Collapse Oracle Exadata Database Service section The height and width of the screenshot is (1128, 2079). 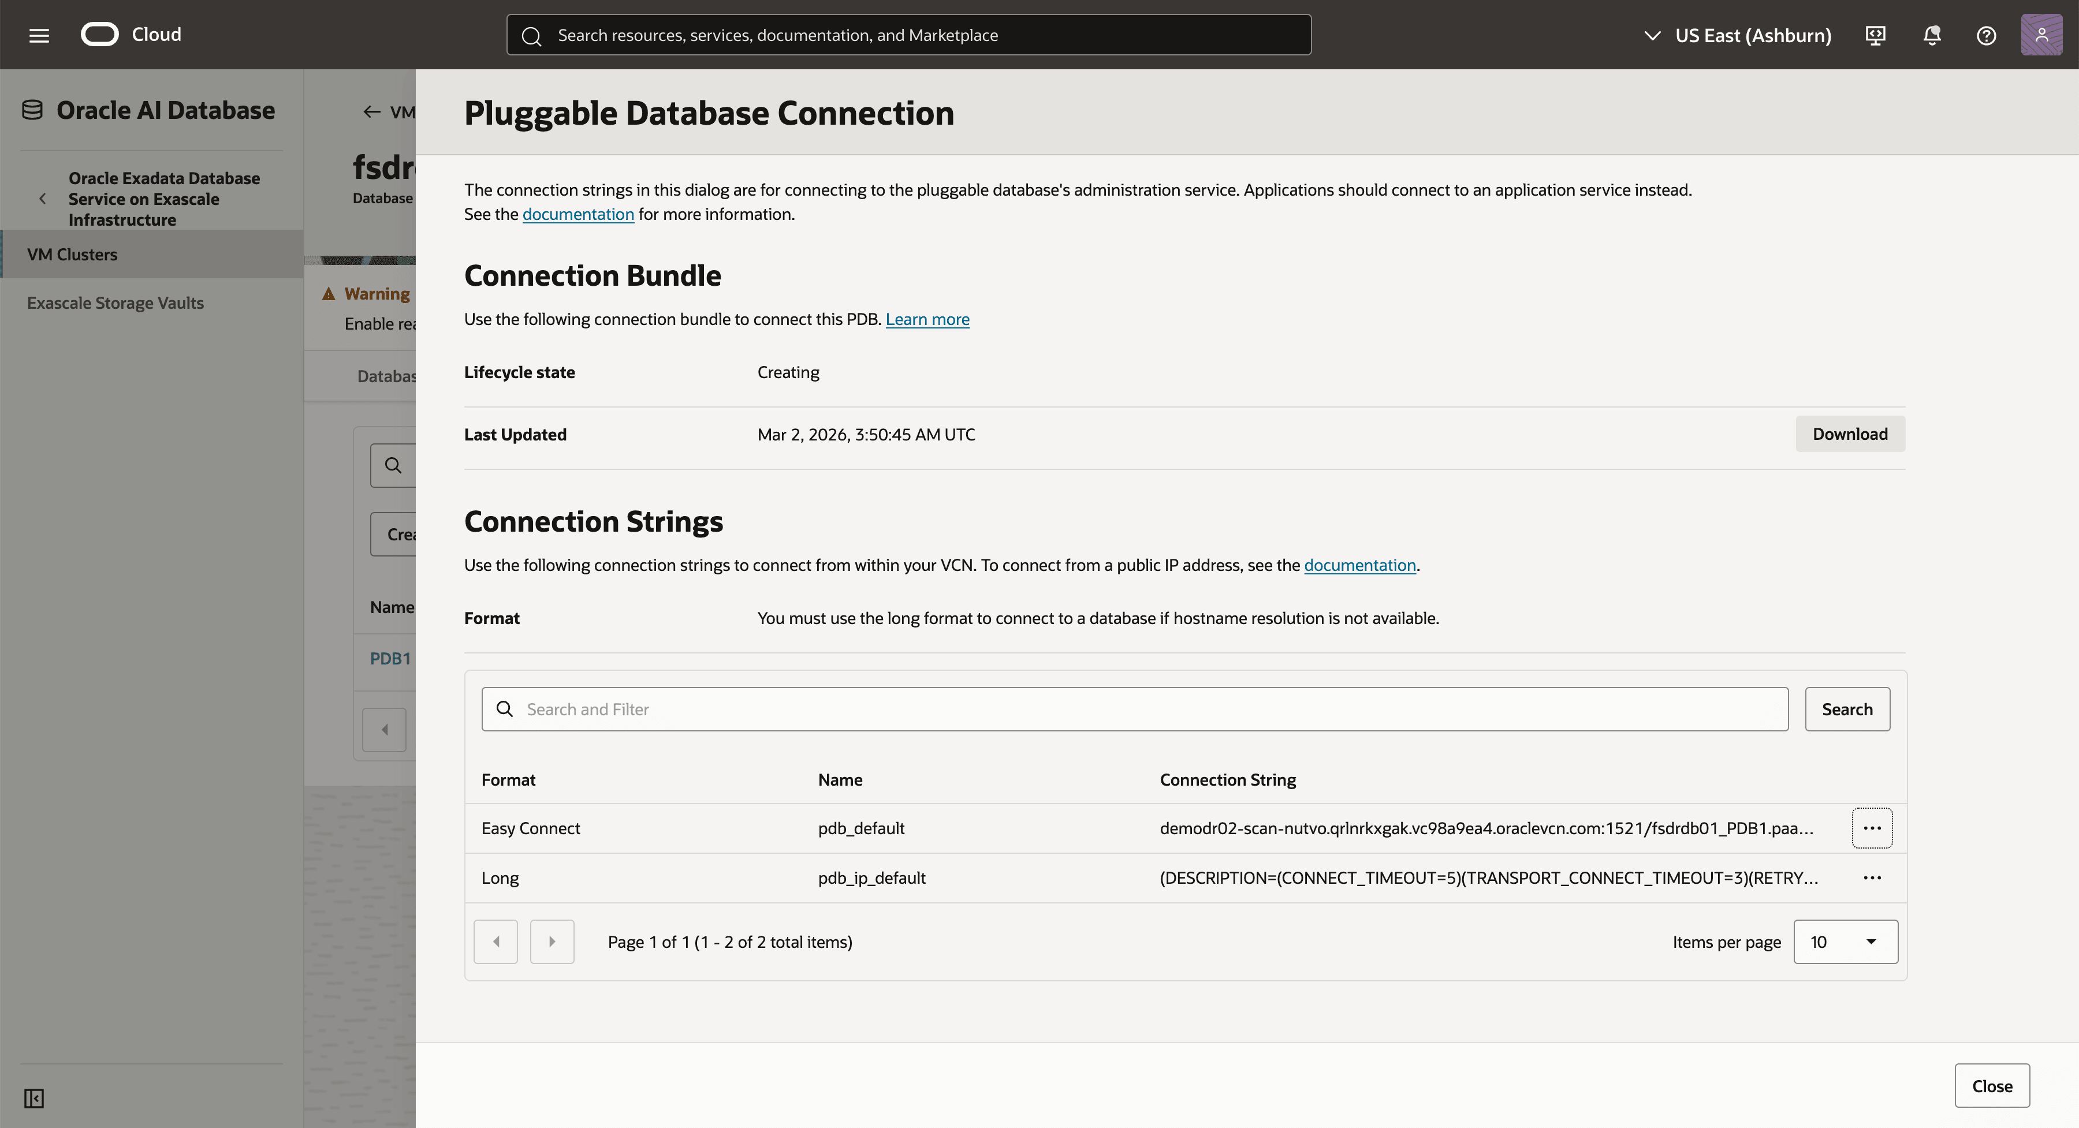(x=43, y=199)
